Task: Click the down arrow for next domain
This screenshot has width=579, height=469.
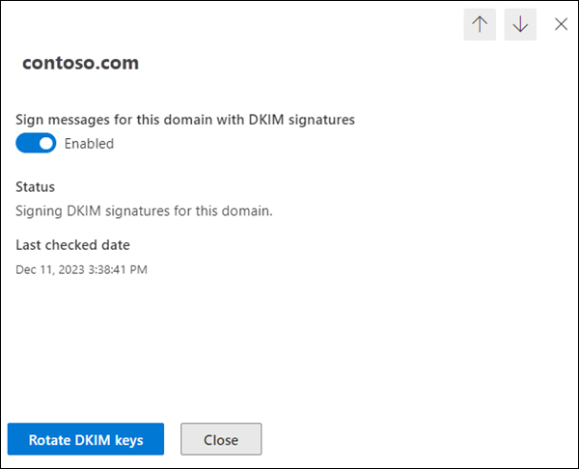Action: click(520, 25)
